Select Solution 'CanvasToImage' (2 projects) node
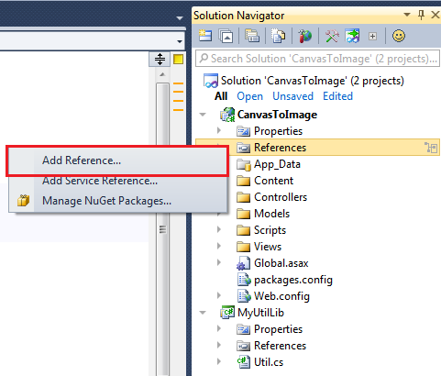This screenshot has width=441, height=376. click(x=313, y=81)
